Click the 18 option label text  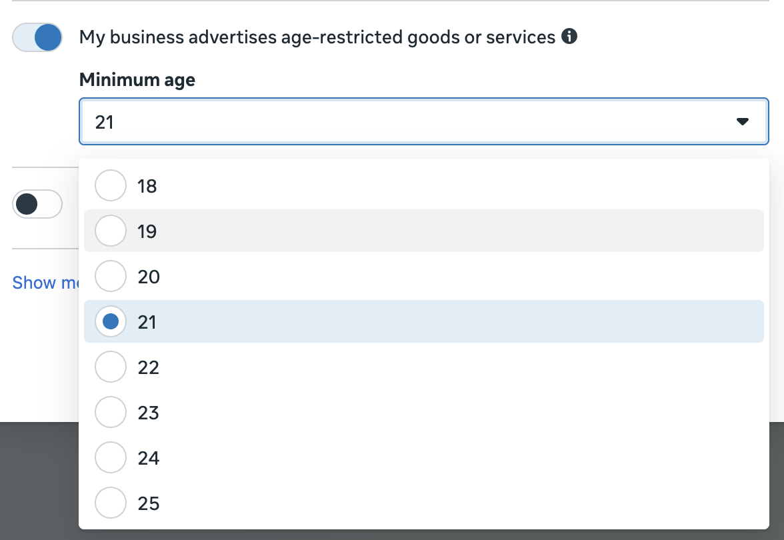coord(147,186)
